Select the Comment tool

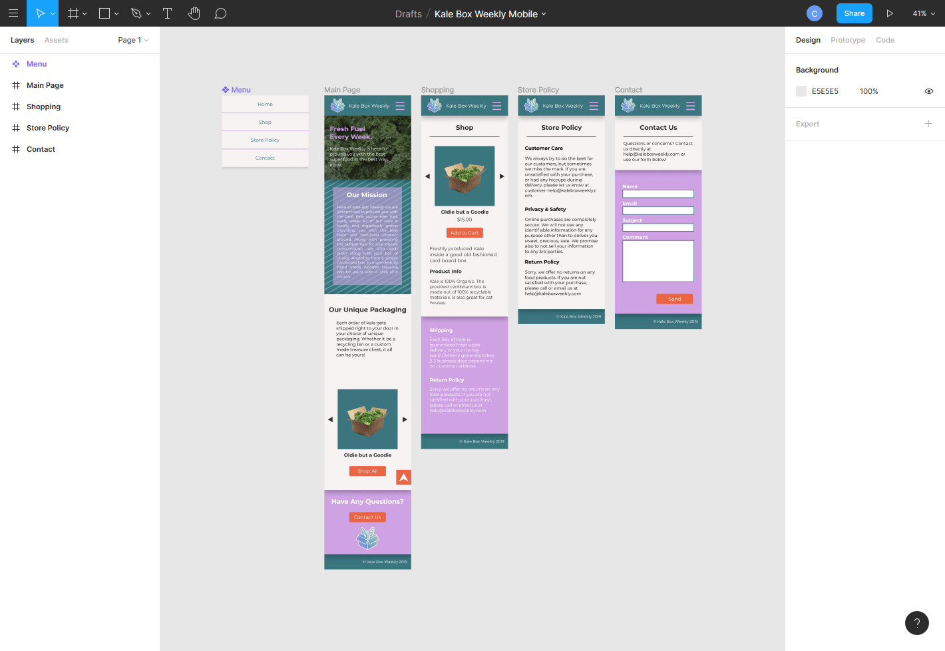pyautogui.click(x=220, y=13)
